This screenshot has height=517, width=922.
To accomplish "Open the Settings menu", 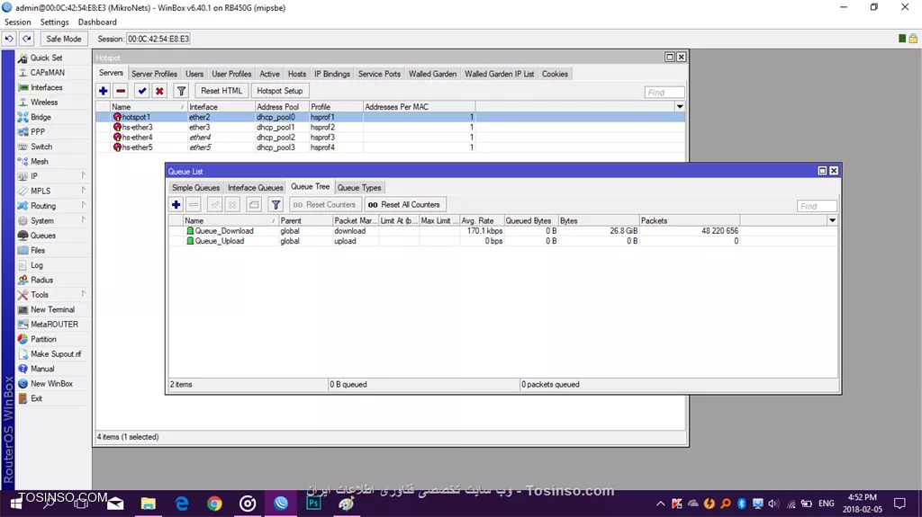I will click(55, 22).
